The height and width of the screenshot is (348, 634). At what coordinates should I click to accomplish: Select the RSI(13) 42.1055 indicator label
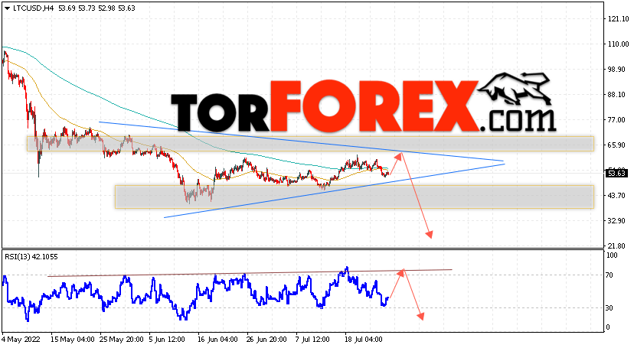point(31,257)
